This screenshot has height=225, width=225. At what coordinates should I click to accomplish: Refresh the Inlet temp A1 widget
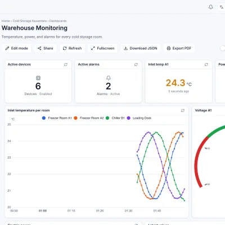point(206,65)
